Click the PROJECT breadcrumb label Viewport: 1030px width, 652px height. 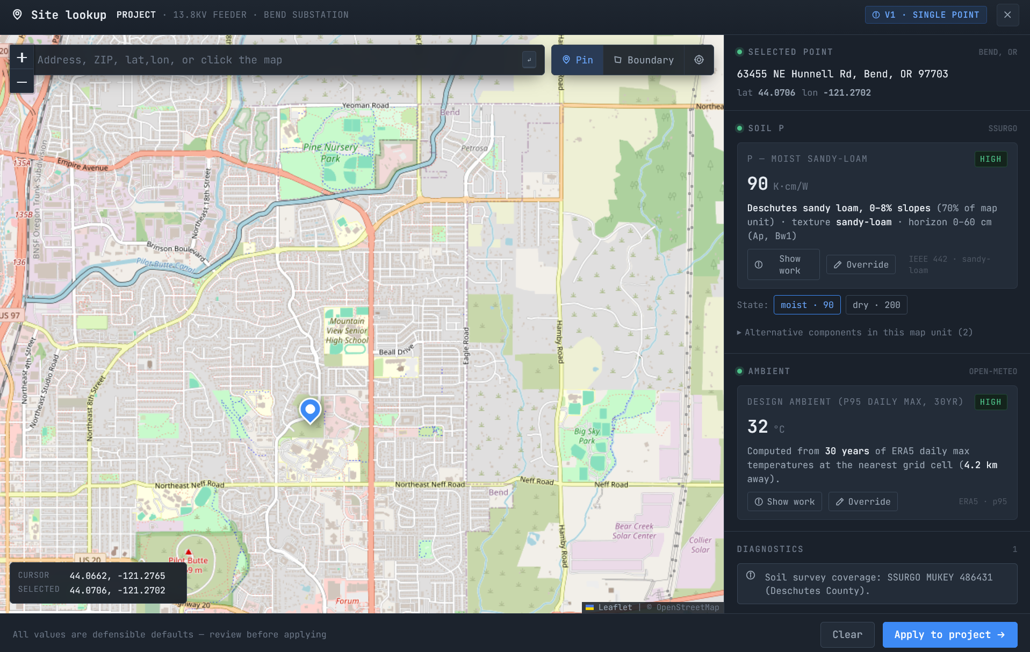(136, 15)
